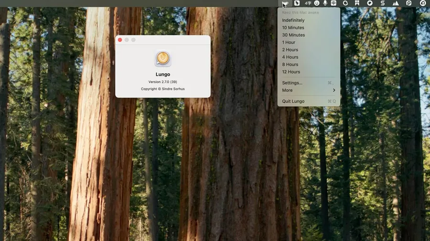The image size is (430, 241).
Task: Click the smiley face menu bar icon
Action: pyautogui.click(x=317, y=3)
